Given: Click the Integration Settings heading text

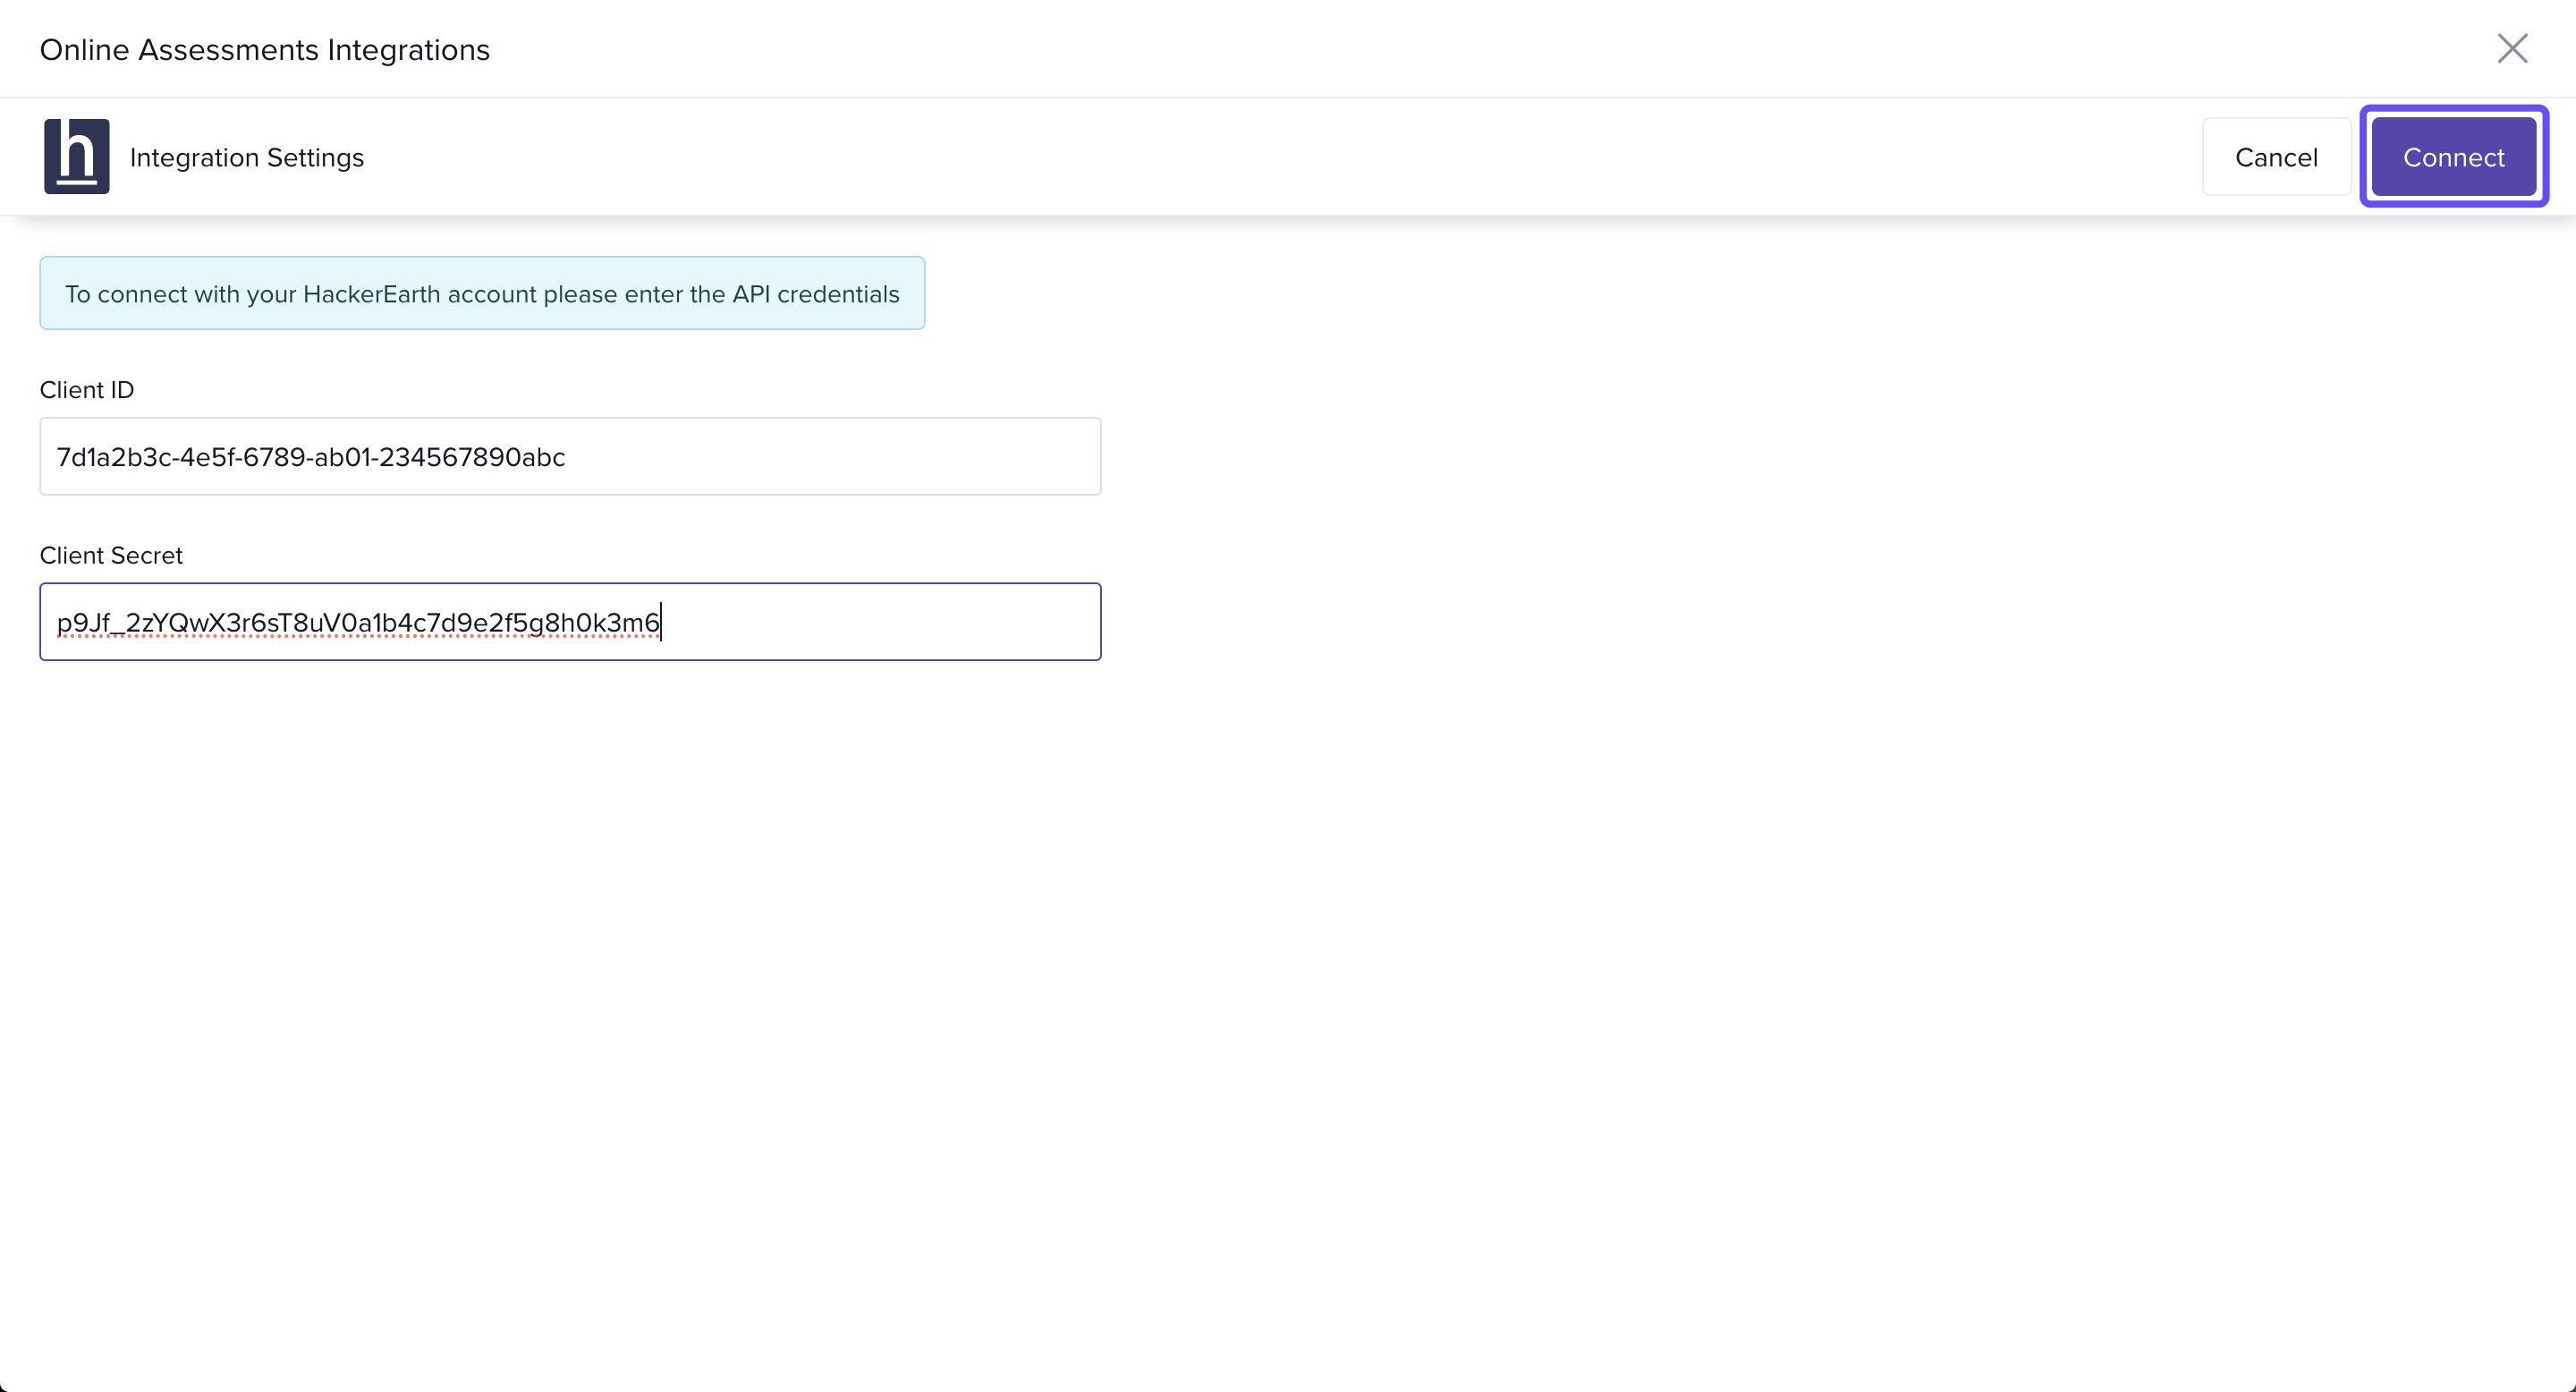Looking at the screenshot, I should click(x=246, y=158).
